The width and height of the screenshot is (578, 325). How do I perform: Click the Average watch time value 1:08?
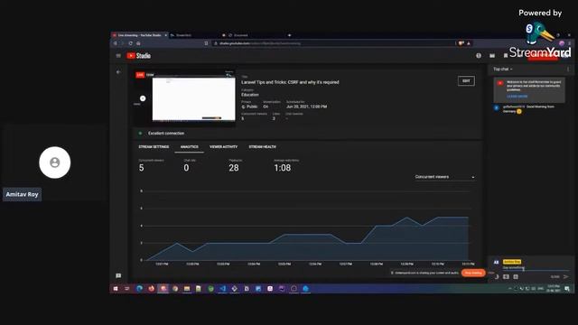283,168
